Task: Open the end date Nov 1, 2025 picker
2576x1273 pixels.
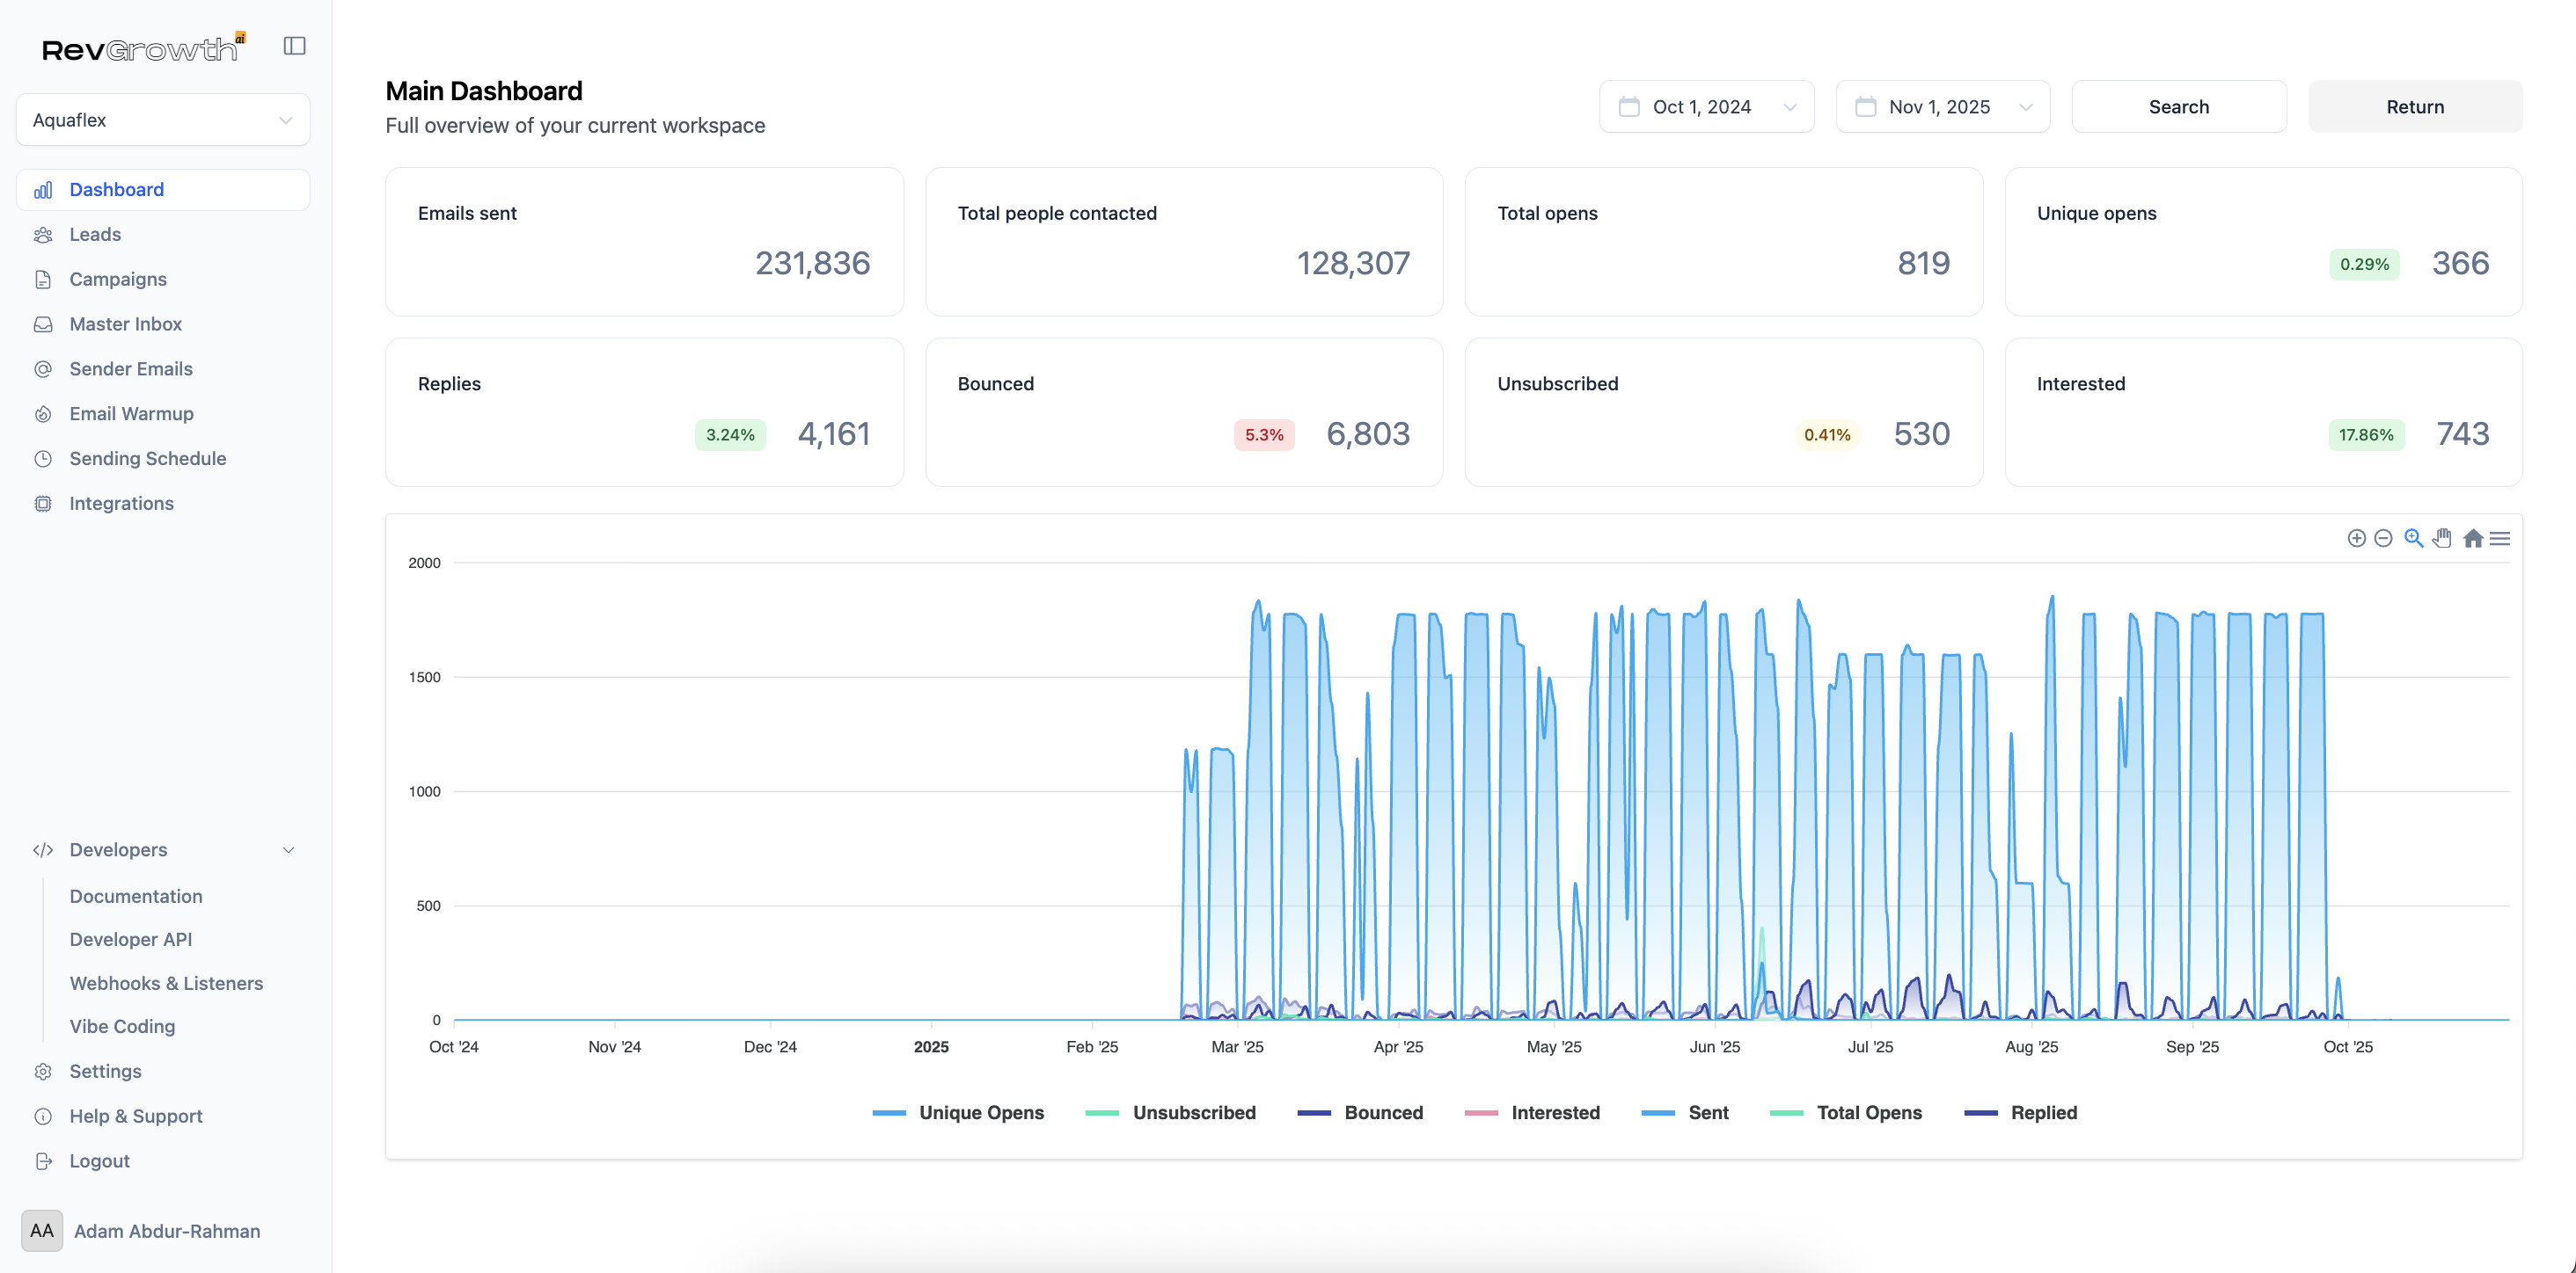Action: (x=1942, y=107)
